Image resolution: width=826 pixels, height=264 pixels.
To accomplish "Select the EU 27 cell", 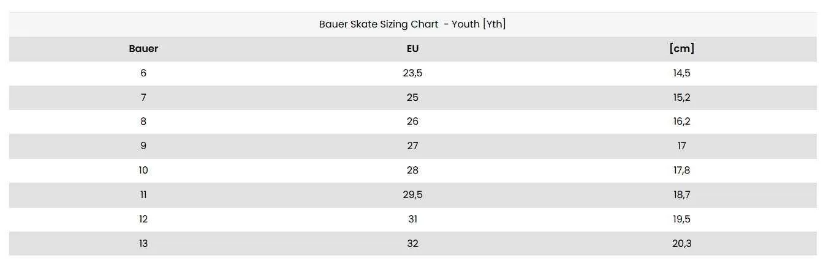I will (412, 146).
